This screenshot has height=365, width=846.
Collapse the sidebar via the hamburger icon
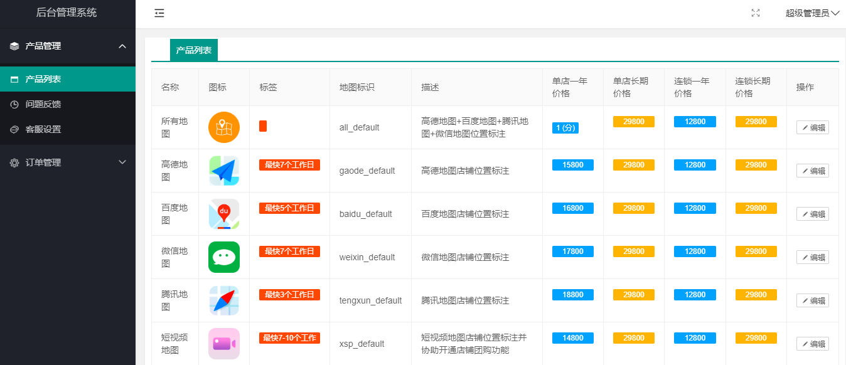159,13
